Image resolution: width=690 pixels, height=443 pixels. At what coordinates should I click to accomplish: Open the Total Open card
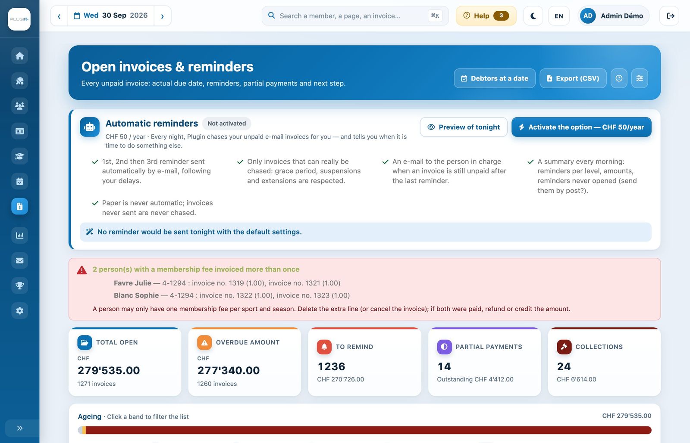click(x=125, y=362)
